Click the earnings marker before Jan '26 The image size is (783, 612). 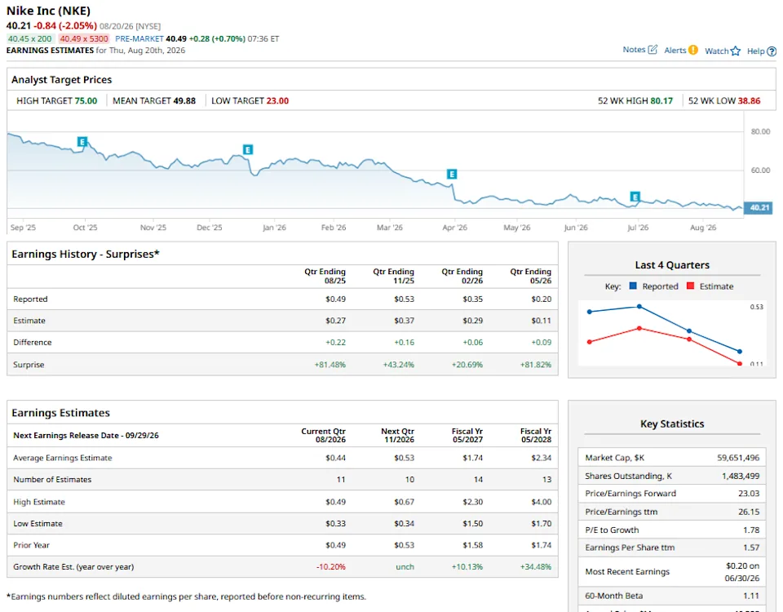point(248,149)
